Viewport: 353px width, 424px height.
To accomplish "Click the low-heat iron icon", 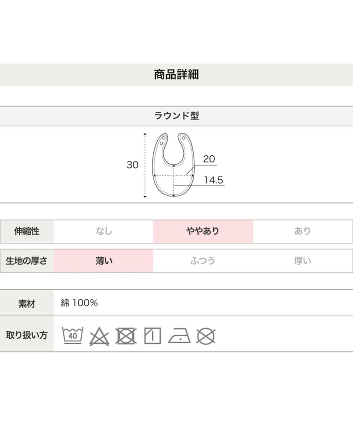I will click(179, 335).
